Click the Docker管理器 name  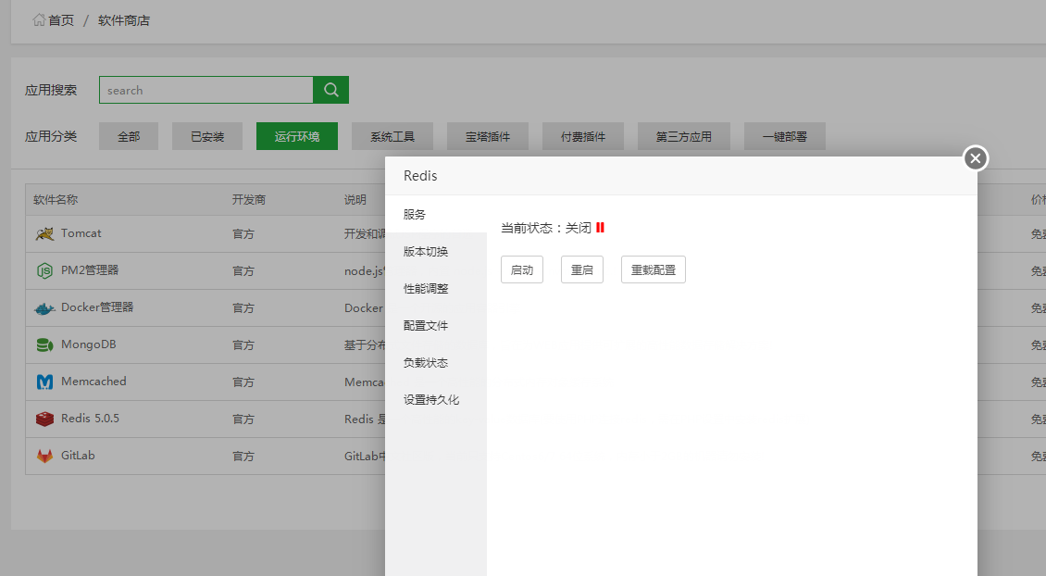[97, 307]
